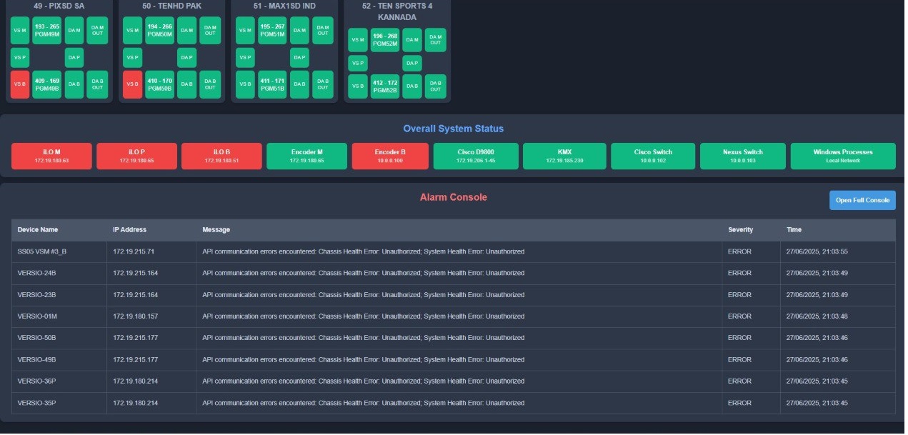The height and width of the screenshot is (435, 908).
Task: Select the KMX status tile
Action: coord(564,156)
